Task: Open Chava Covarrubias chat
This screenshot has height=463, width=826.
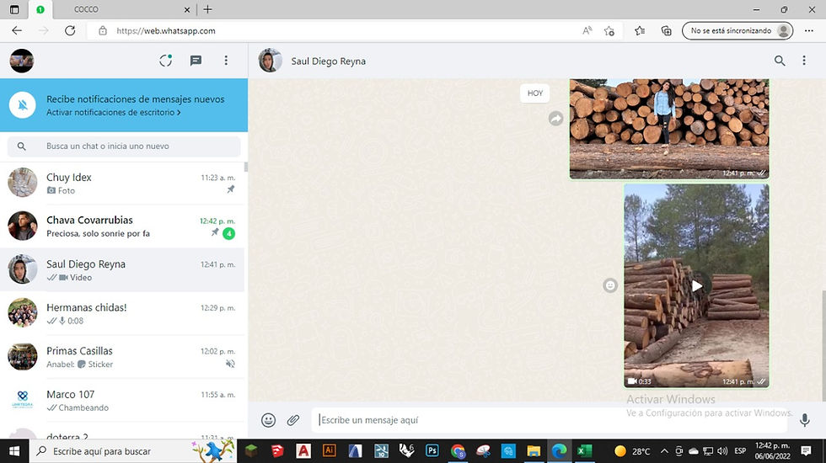Action: (x=122, y=226)
